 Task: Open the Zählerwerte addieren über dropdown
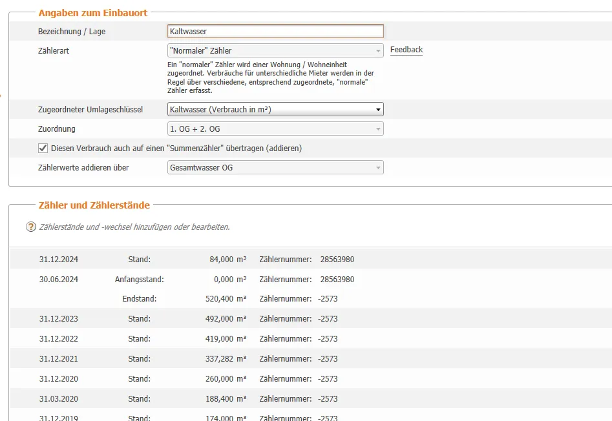tap(275, 168)
